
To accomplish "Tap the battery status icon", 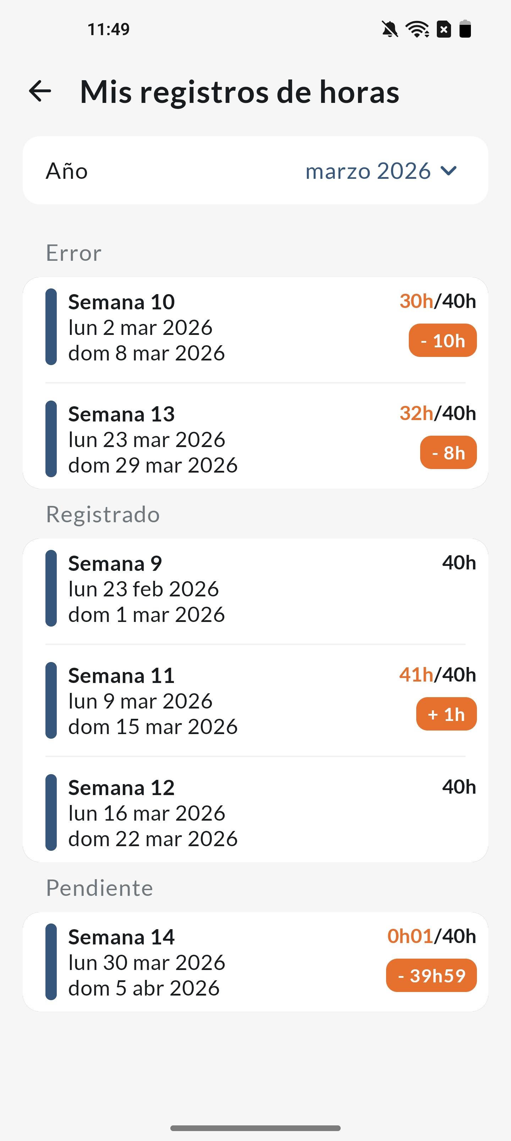I will [x=465, y=29].
